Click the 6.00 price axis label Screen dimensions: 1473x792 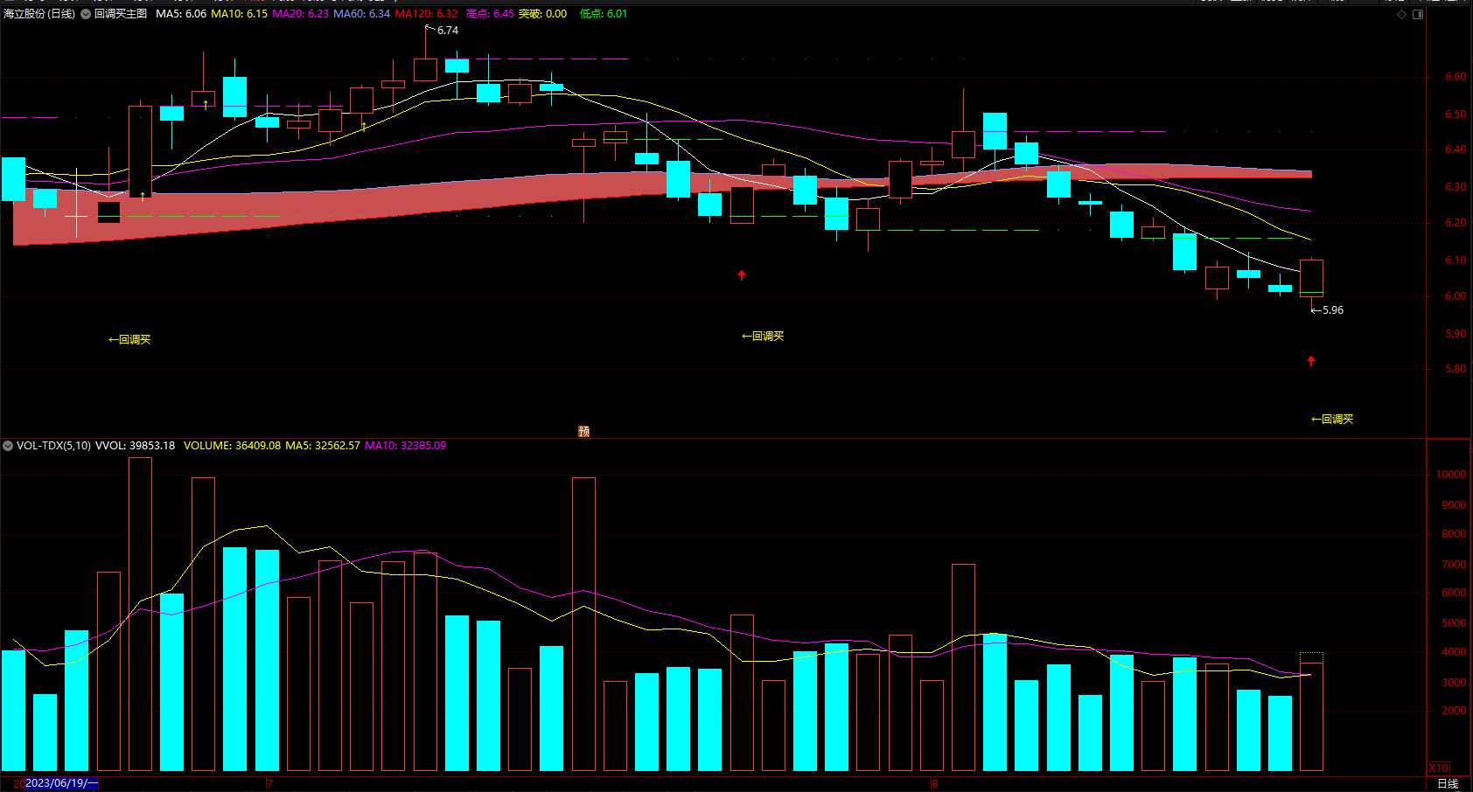pos(1456,296)
